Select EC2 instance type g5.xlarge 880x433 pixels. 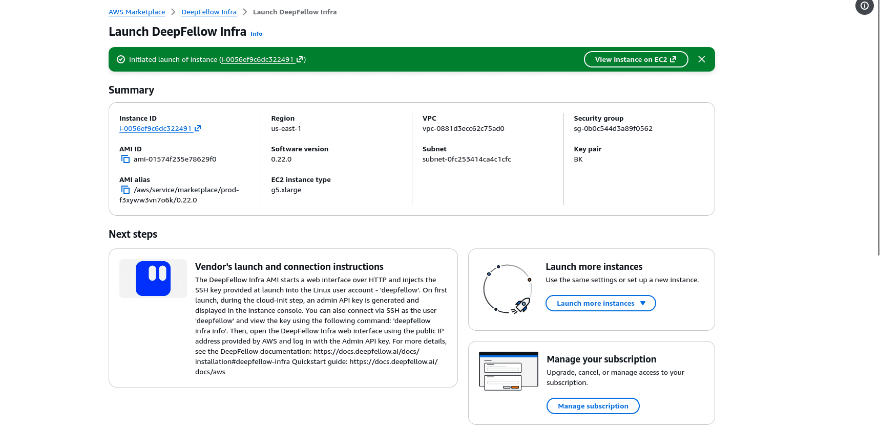pos(286,190)
